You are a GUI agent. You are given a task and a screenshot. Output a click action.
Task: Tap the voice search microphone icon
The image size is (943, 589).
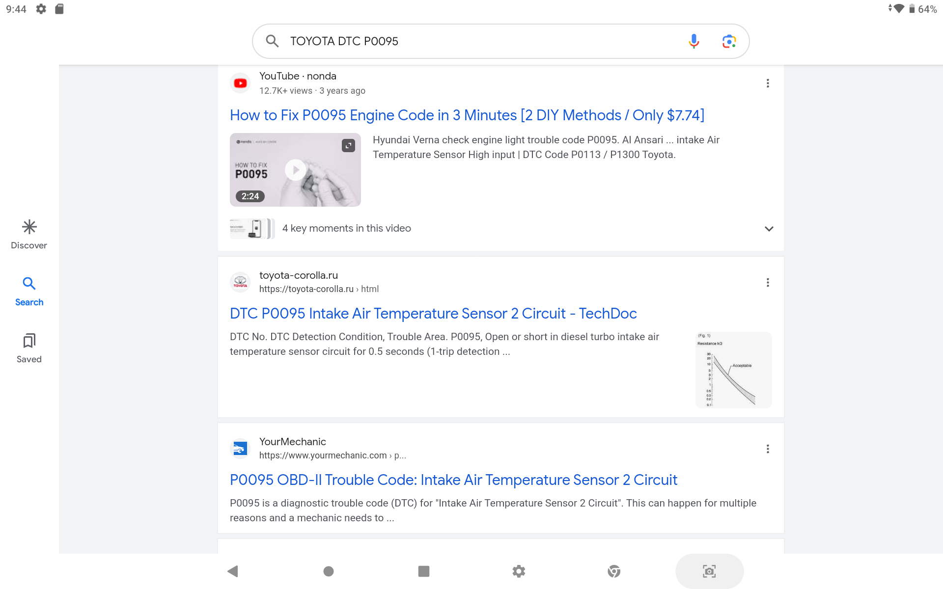693,41
